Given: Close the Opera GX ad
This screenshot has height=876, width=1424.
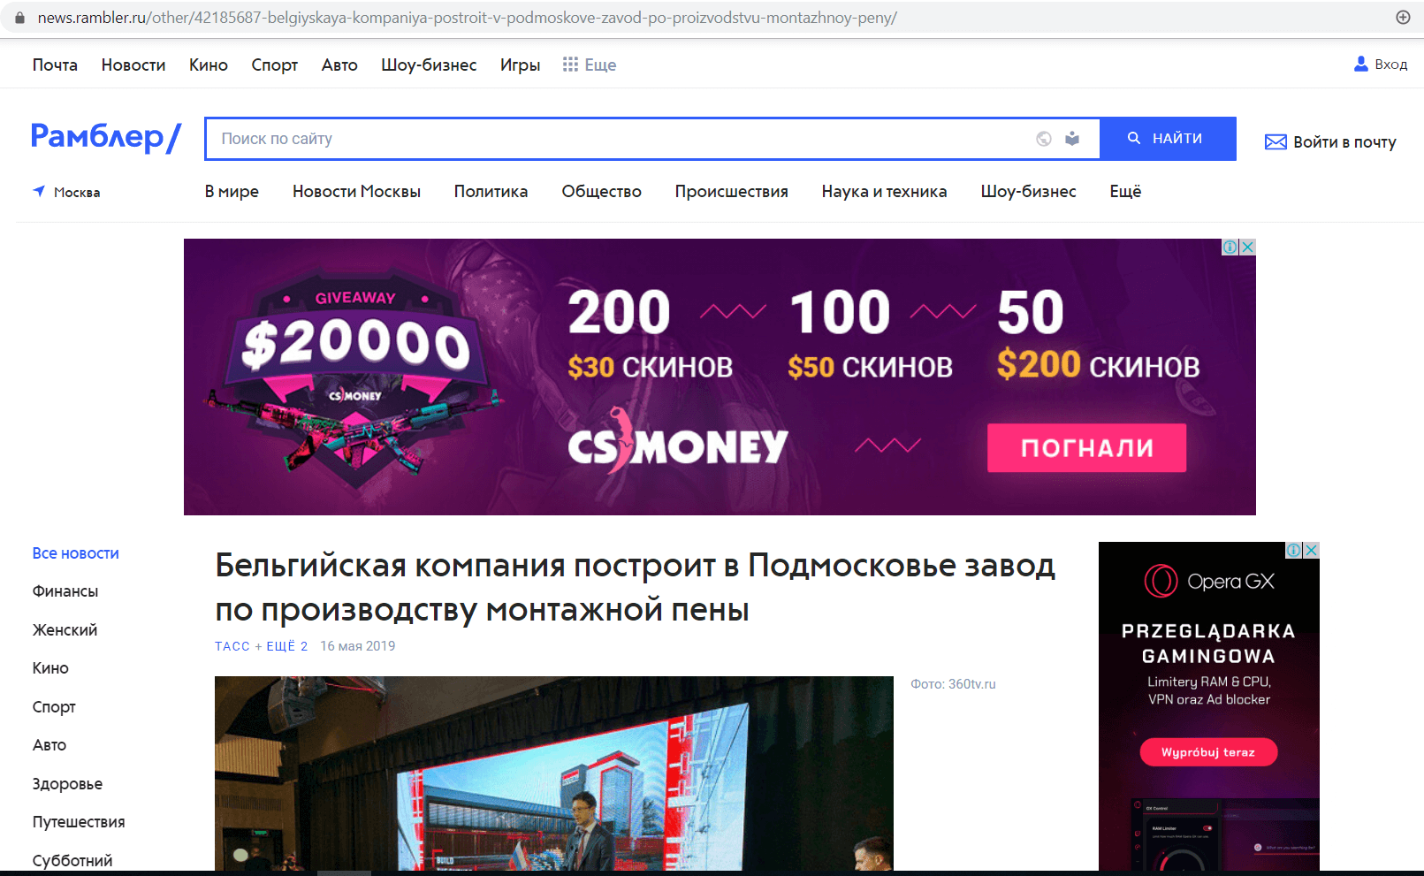Looking at the screenshot, I should [x=1312, y=550].
